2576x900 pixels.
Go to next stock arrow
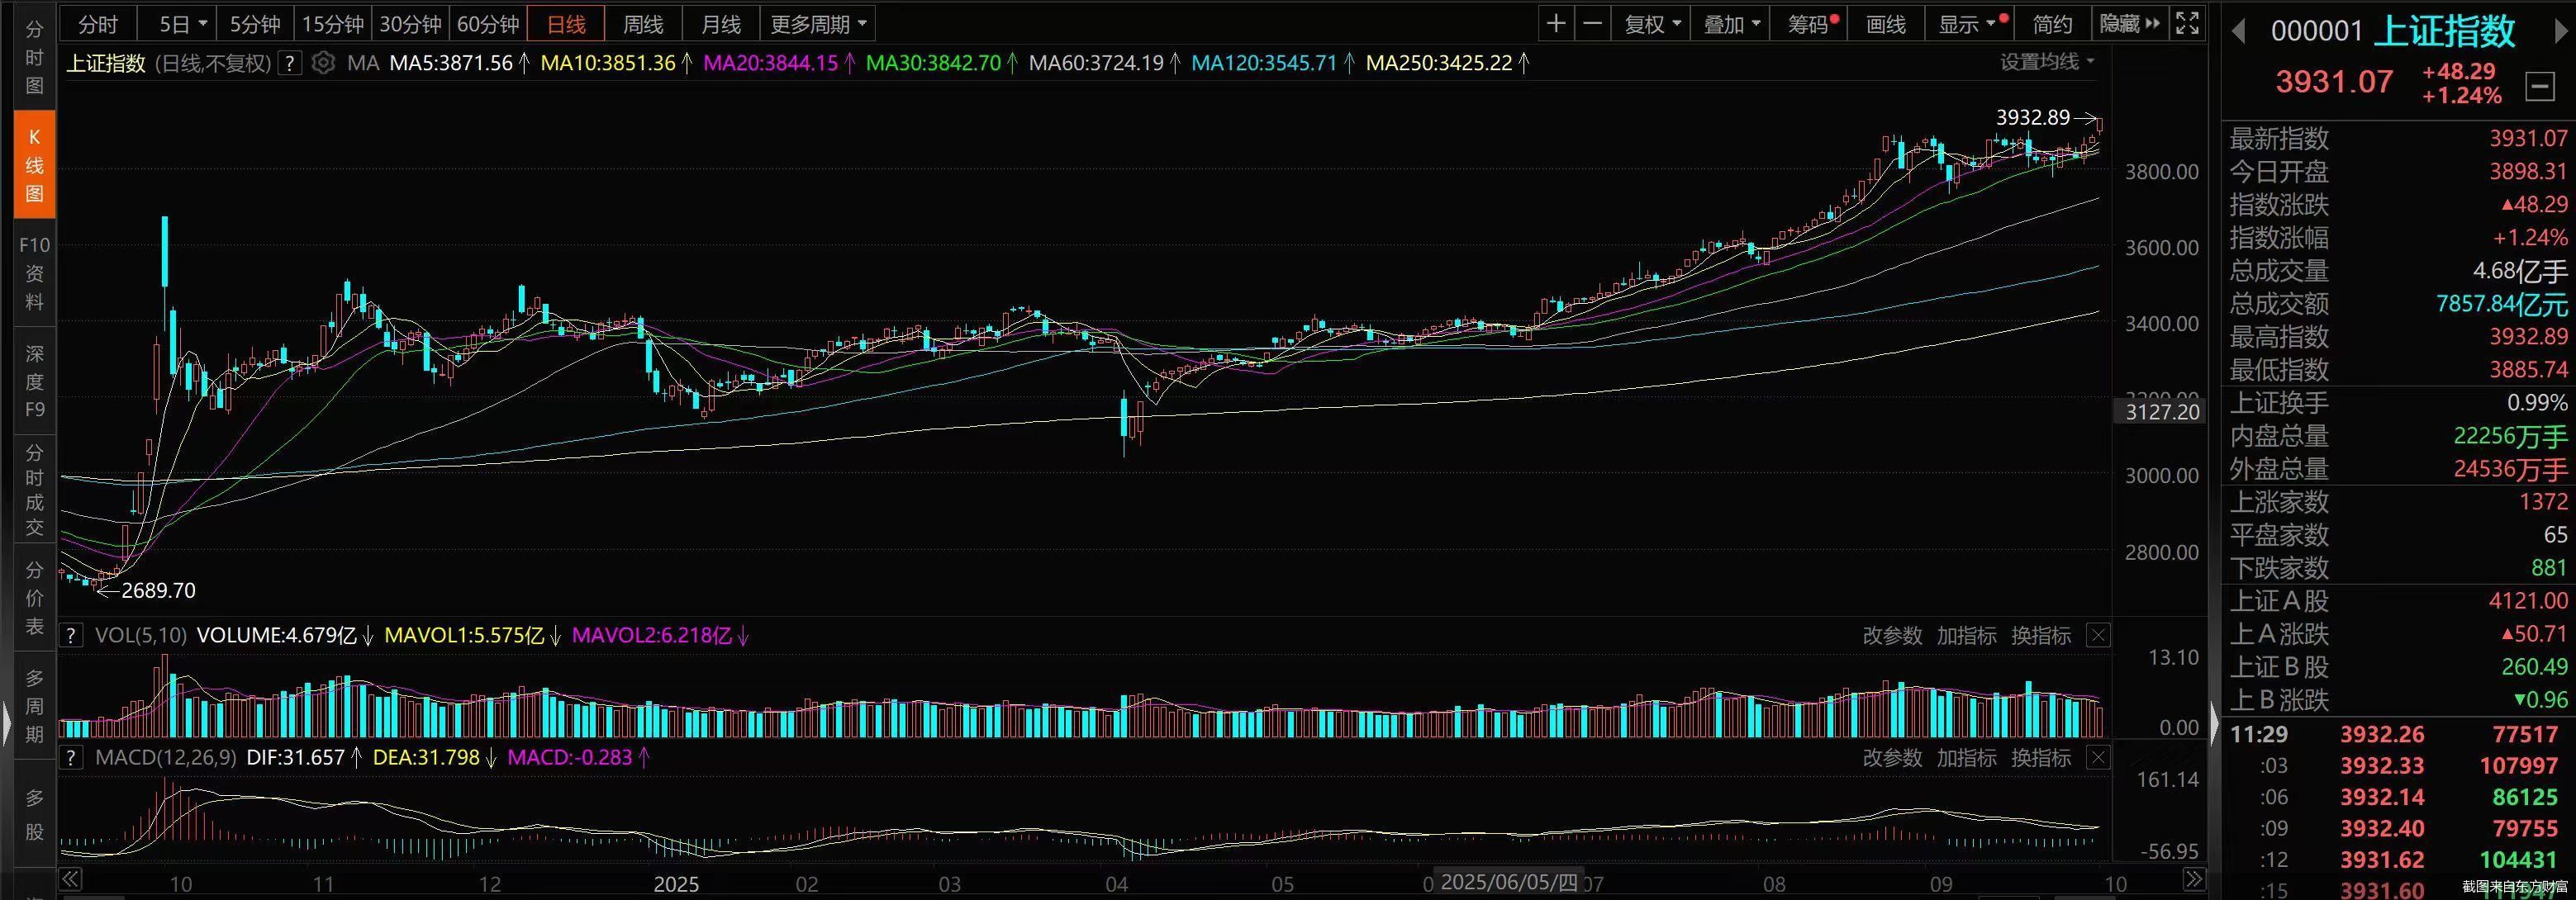point(2561,32)
